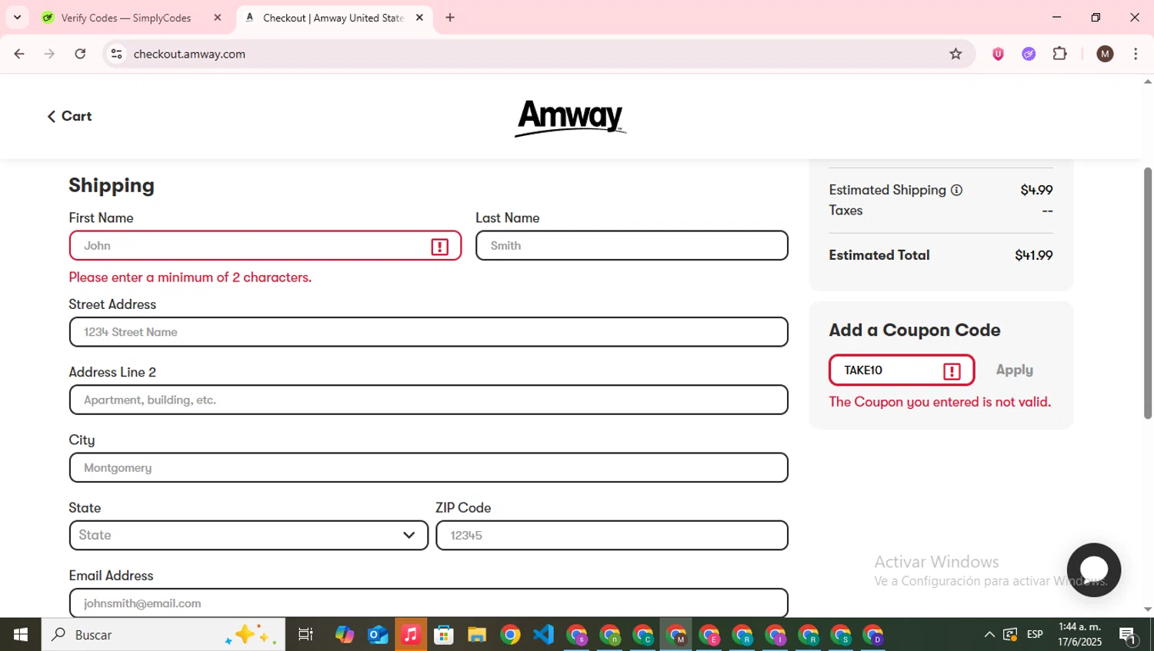Screen dimensions: 1154x651
Task: Reload the page
Action: point(80,54)
